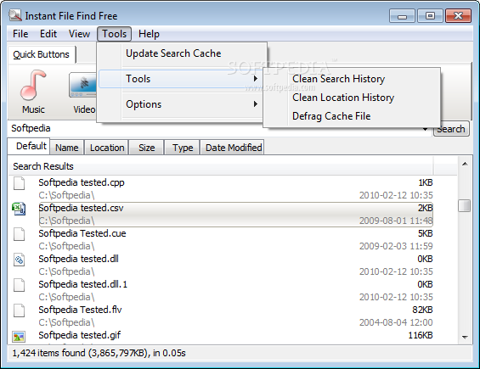
Task: Open the Edit menu
Action: click(48, 34)
